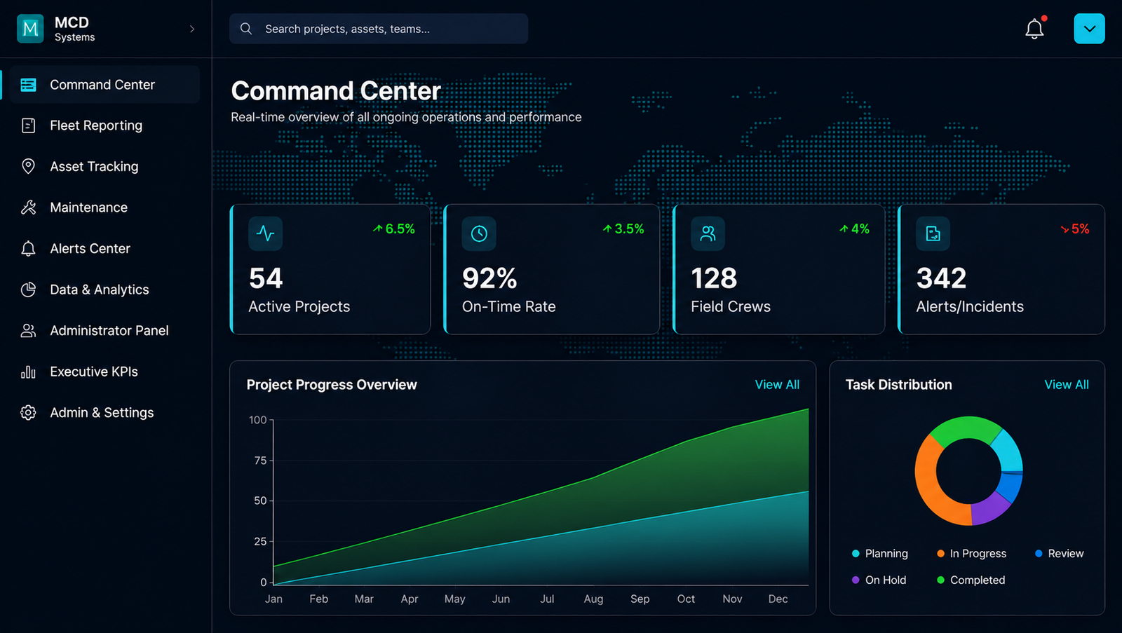
Task: Select the Review legend swatch
Action: (x=1039, y=554)
